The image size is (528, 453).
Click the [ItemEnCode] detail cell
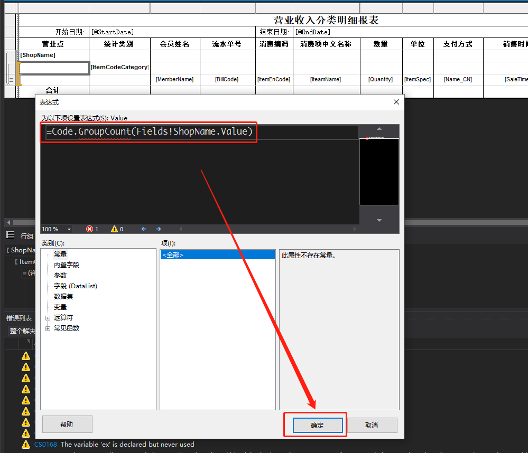274,79
